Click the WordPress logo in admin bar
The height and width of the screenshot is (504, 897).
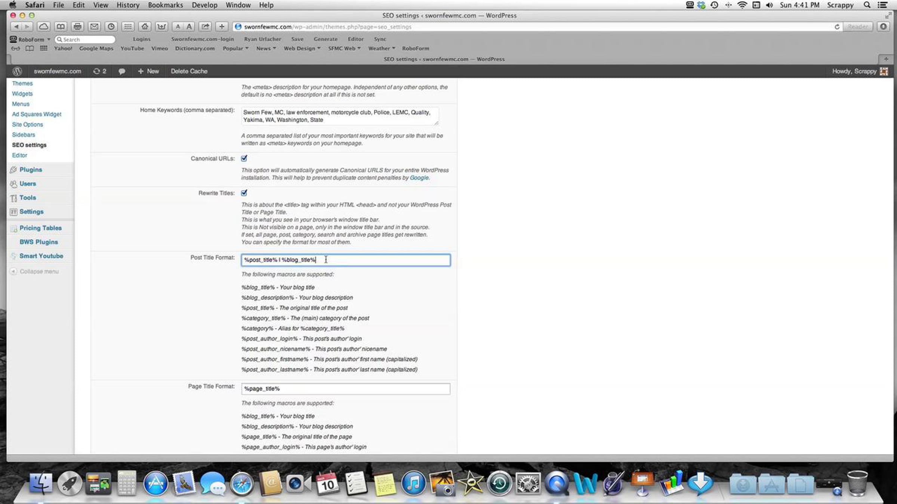[x=17, y=71]
